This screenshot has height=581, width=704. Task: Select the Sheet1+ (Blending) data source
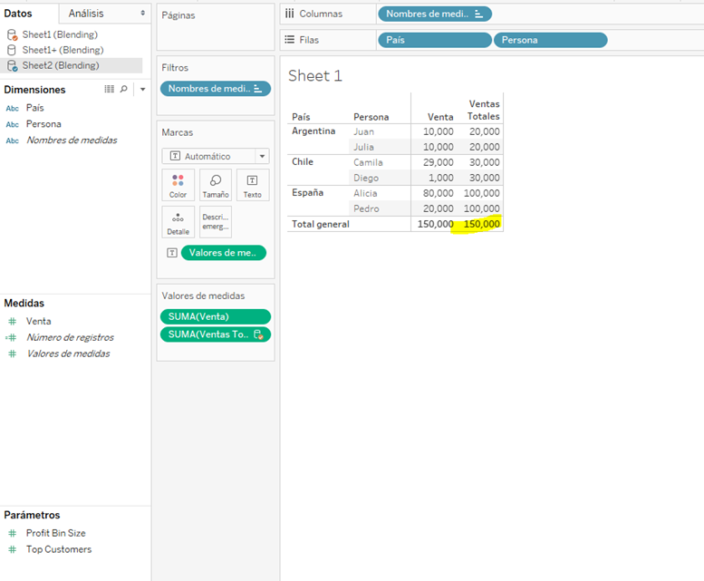63,50
